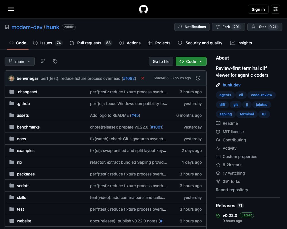287x229 pixels.
Task: Click the tags icon next to branches
Action: click(x=55, y=61)
